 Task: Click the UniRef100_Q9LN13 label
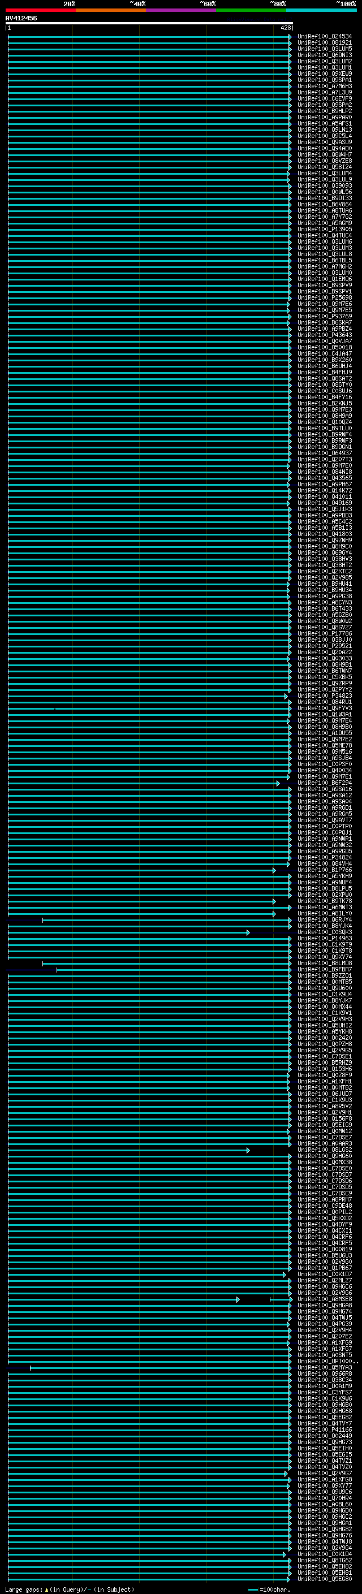(324, 130)
